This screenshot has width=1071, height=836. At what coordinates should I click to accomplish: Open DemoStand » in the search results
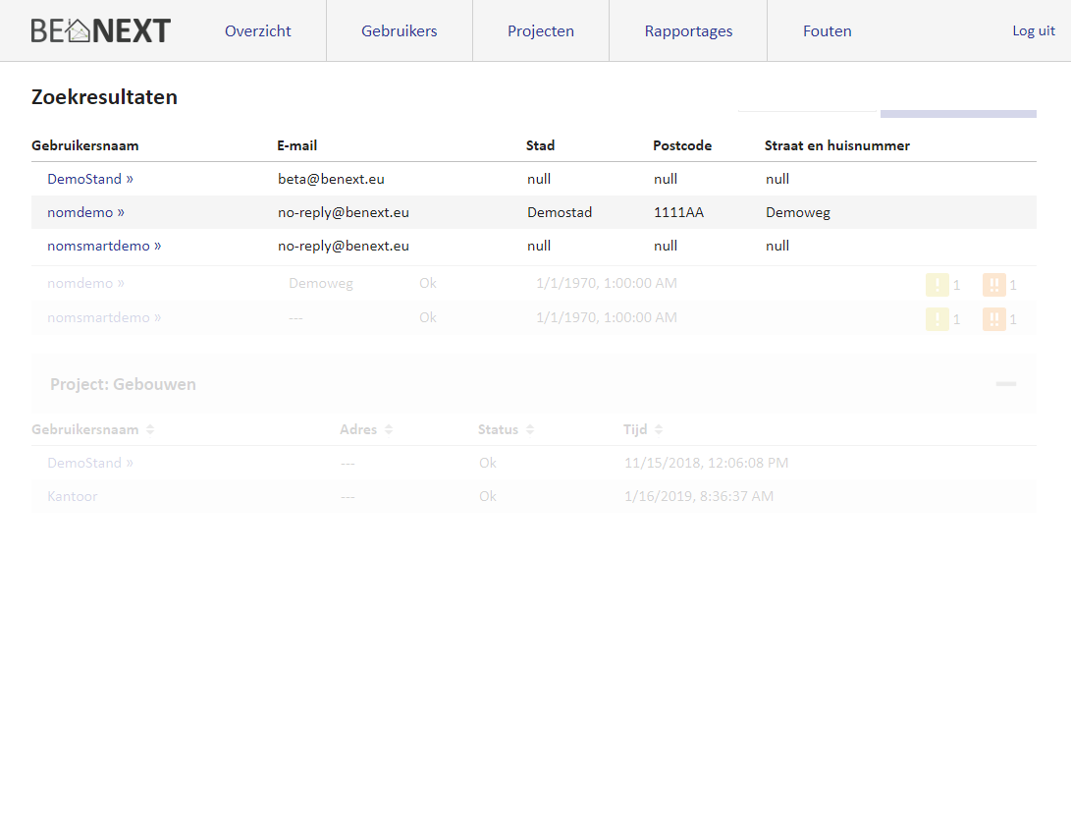click(90, 179)
